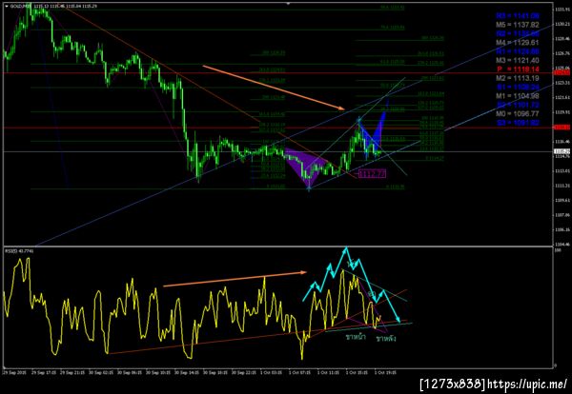572x394 pixels.
Task: Select the 1 Oct 07:15 time axis label
Action: (300, 372)
